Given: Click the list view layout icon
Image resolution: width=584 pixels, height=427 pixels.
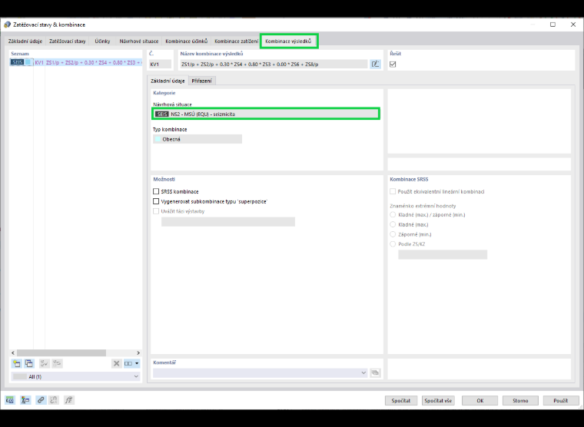Looking at the screenshot, I should pyautogui.click(x=128, y=363).
